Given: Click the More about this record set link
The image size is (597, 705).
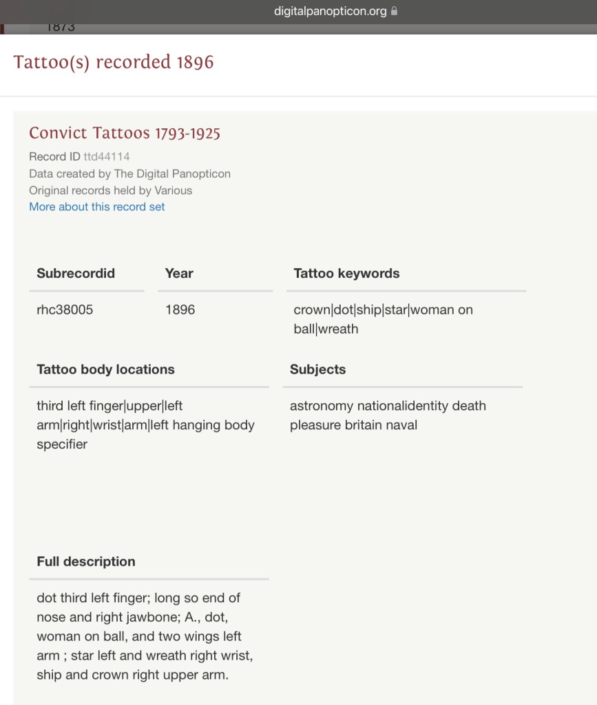Looking at the screenshot, I should coord(97,207).
